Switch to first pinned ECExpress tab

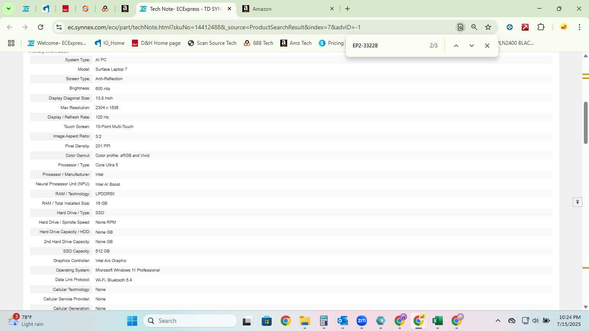click(26, 9)
